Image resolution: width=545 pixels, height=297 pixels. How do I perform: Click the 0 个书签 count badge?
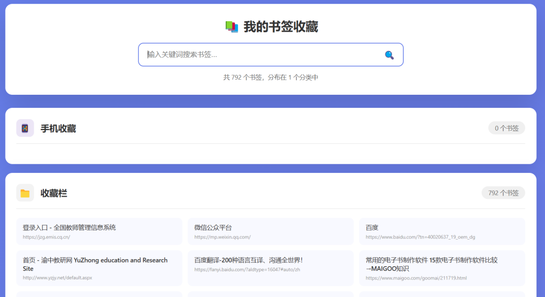click(507, 128)
